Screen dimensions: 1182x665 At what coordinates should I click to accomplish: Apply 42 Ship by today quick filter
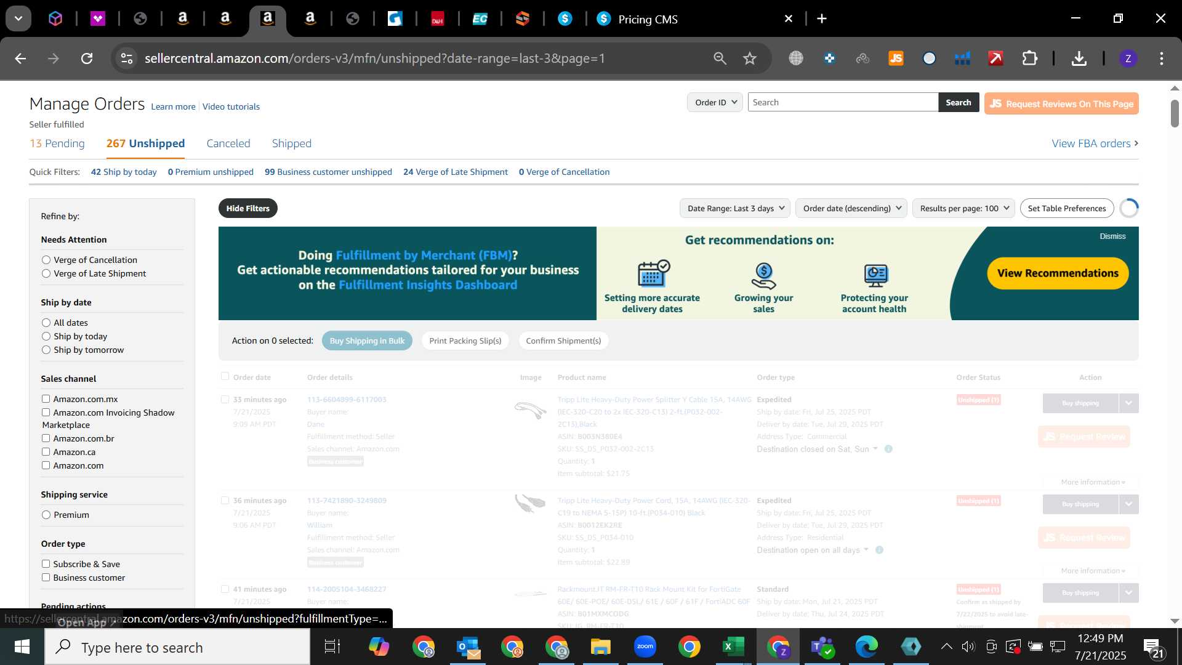click(124, 172)
